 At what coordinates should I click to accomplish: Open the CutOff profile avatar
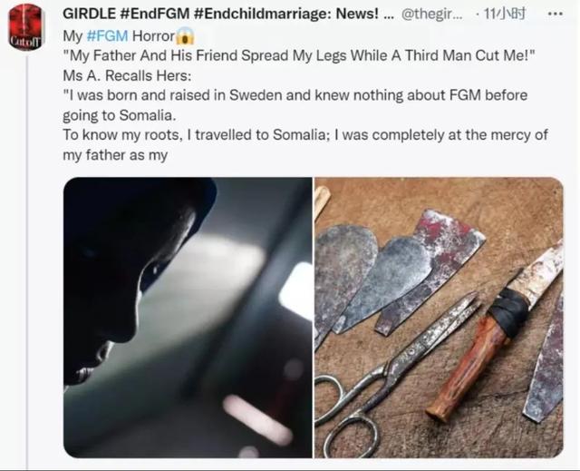tap(26, 26)
